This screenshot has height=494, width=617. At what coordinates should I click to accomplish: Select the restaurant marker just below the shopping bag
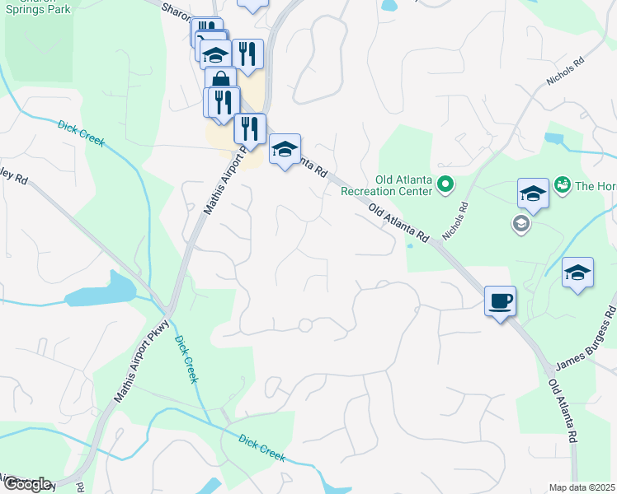pyautogui.click(x=223, y=102)
